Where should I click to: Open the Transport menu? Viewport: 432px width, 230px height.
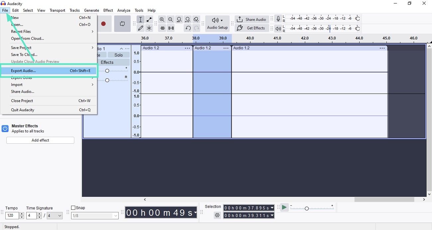[x=57, y=10]
